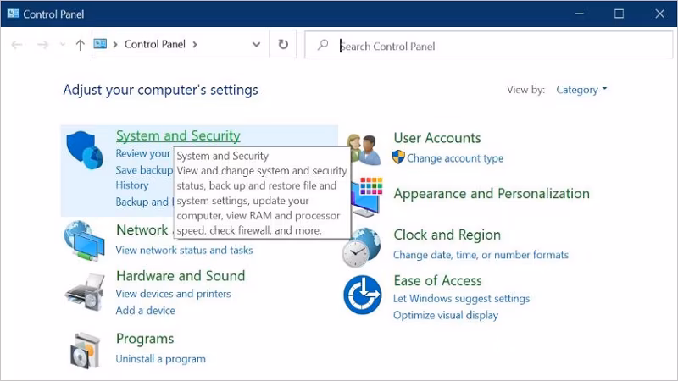Click the chevron after Control Panel breadcrumb

[x=194, y=45]
